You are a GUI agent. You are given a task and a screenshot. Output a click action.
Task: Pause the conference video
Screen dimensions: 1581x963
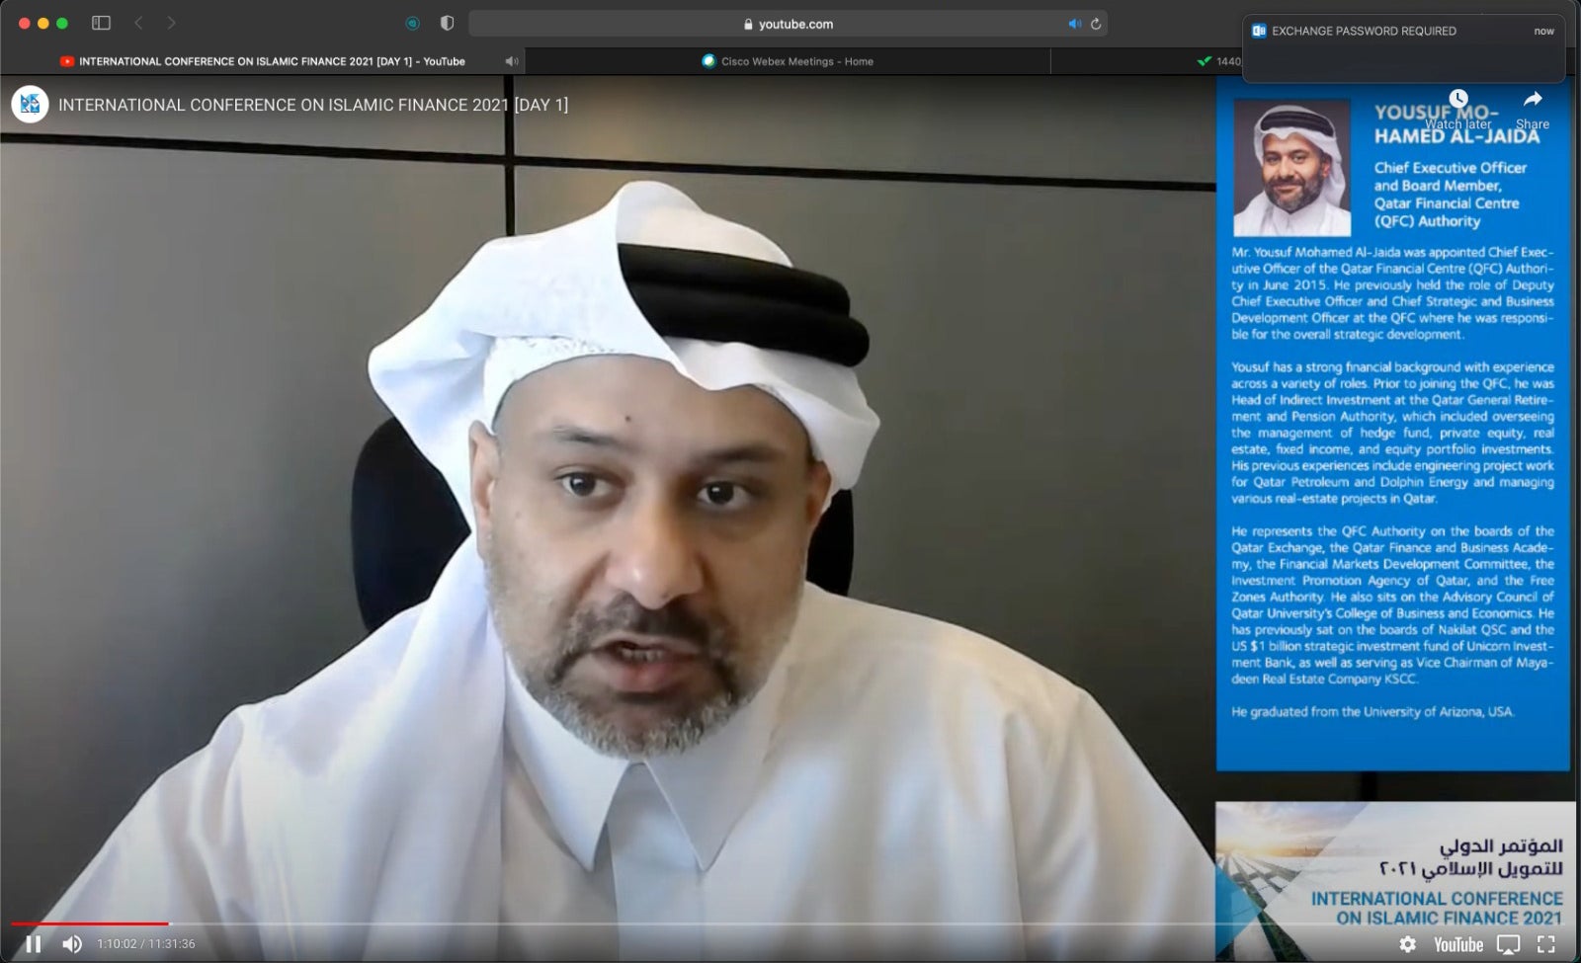(35, 944)
